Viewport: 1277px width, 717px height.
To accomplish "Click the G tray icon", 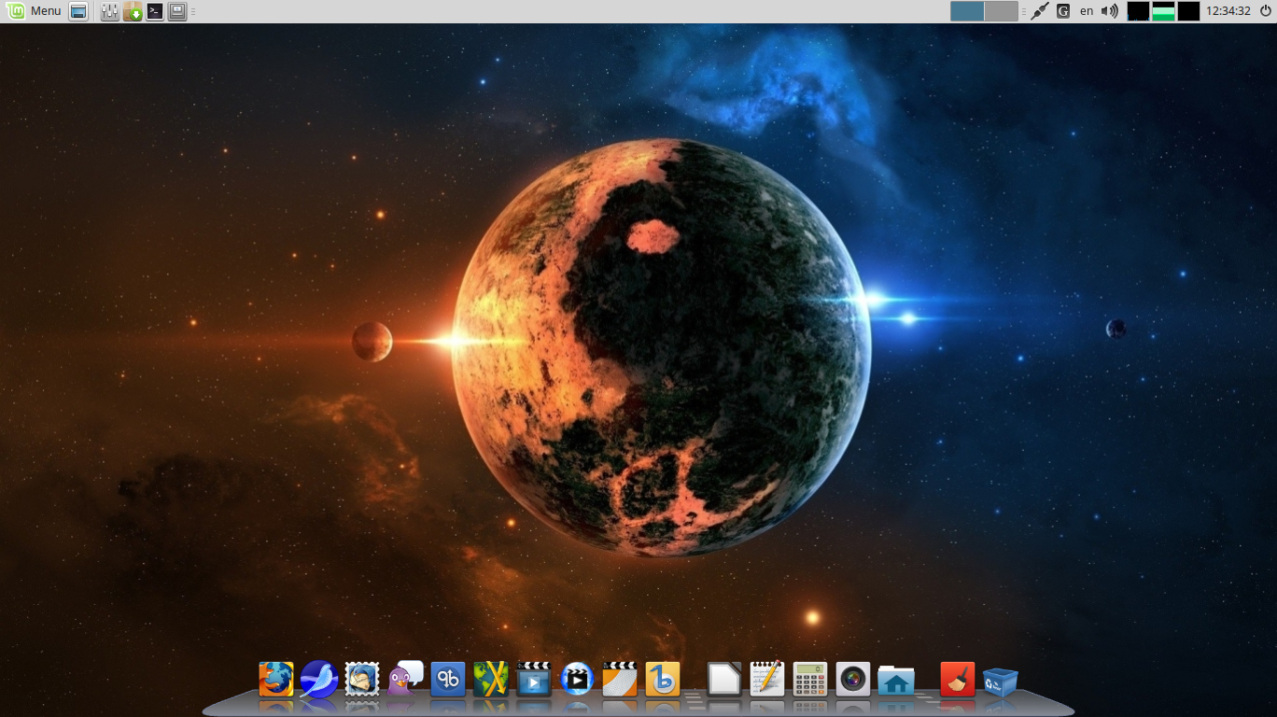I will point(1063,11).
